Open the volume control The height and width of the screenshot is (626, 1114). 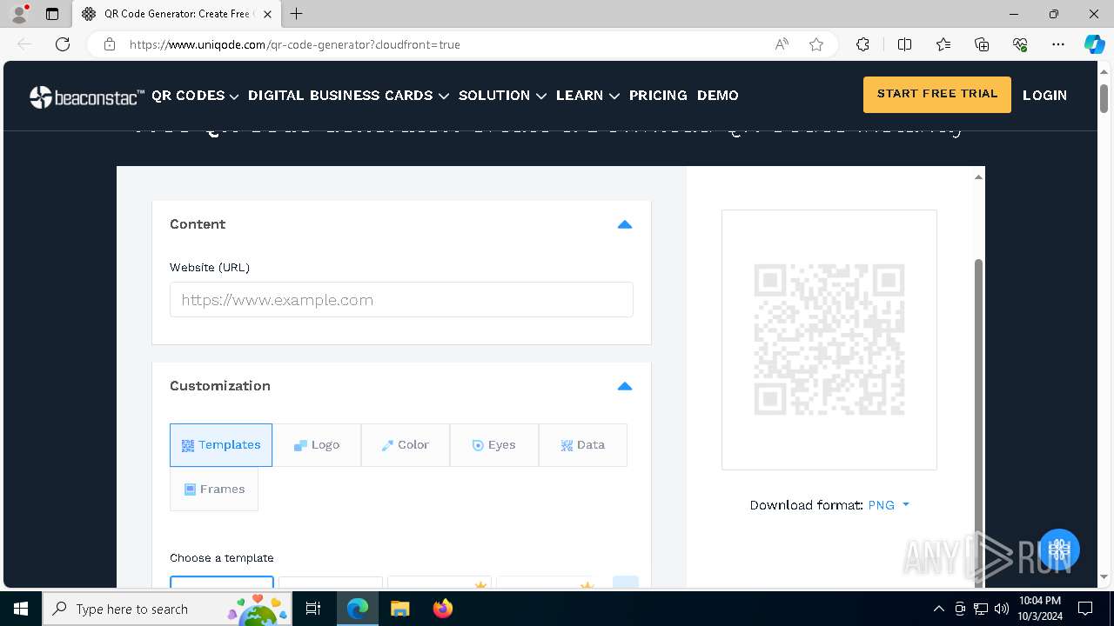tap(1002, 609)
